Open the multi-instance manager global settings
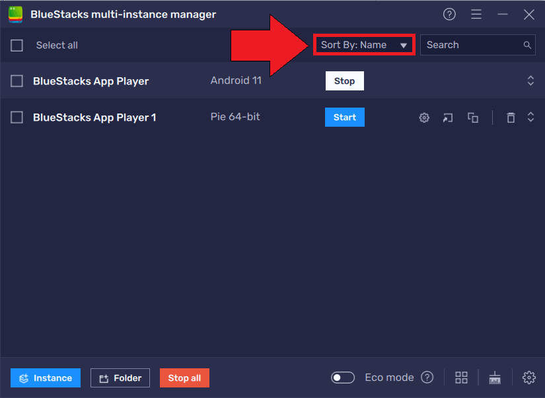 point(529,378)
